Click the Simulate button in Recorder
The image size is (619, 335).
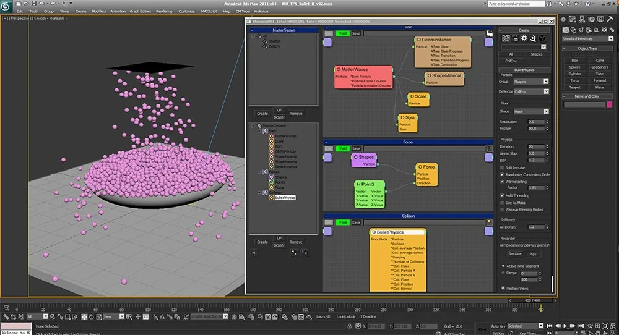(x=515, y=254)
